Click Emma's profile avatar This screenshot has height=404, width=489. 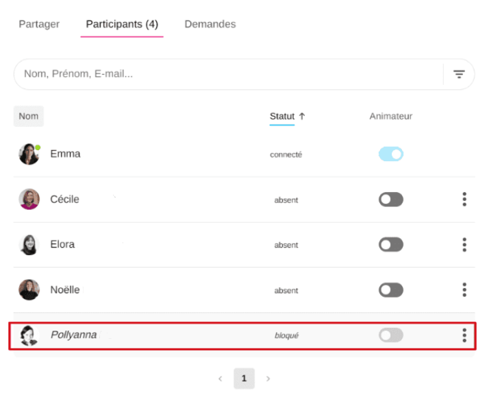[x=29, y=154]
